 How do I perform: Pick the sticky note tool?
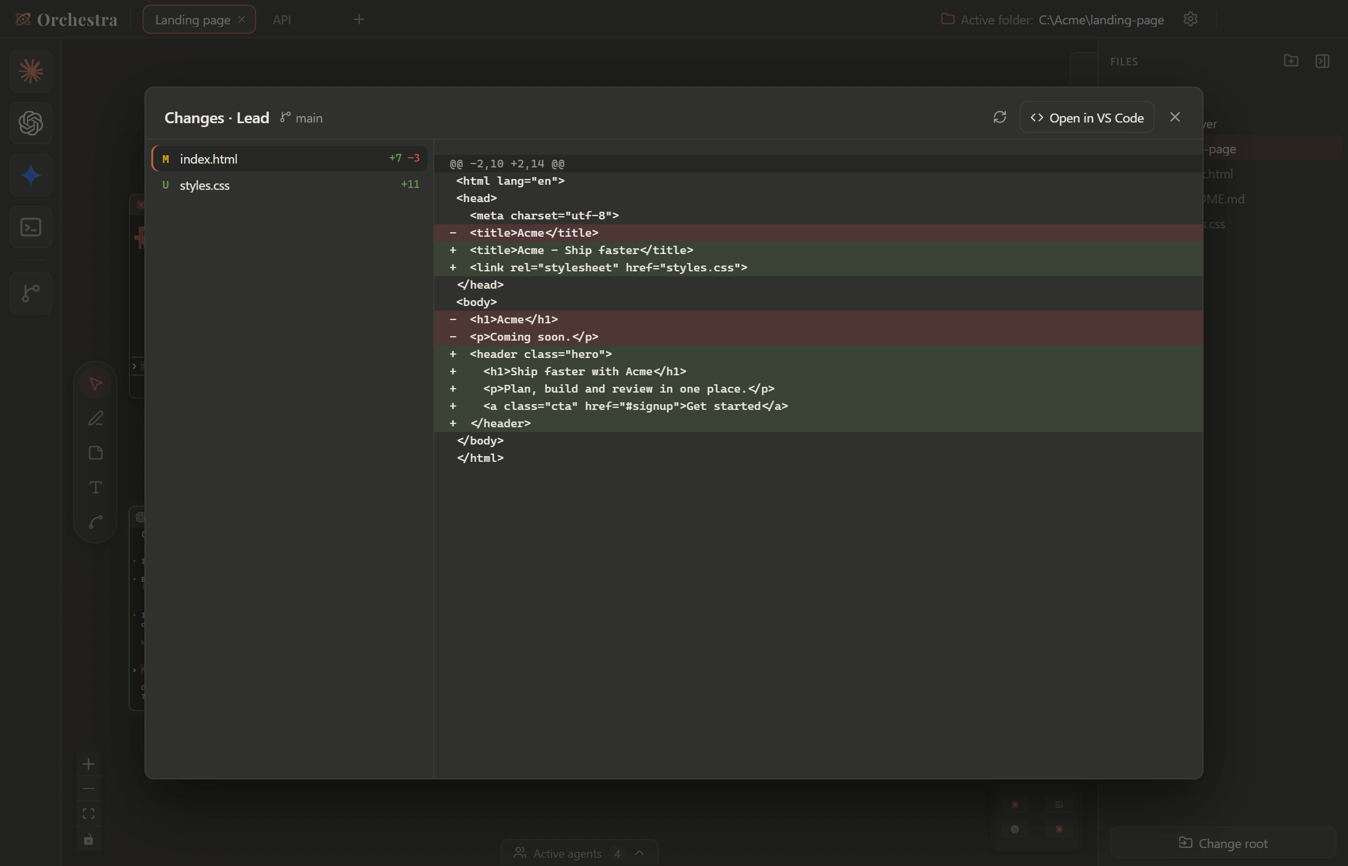(96, 453)
